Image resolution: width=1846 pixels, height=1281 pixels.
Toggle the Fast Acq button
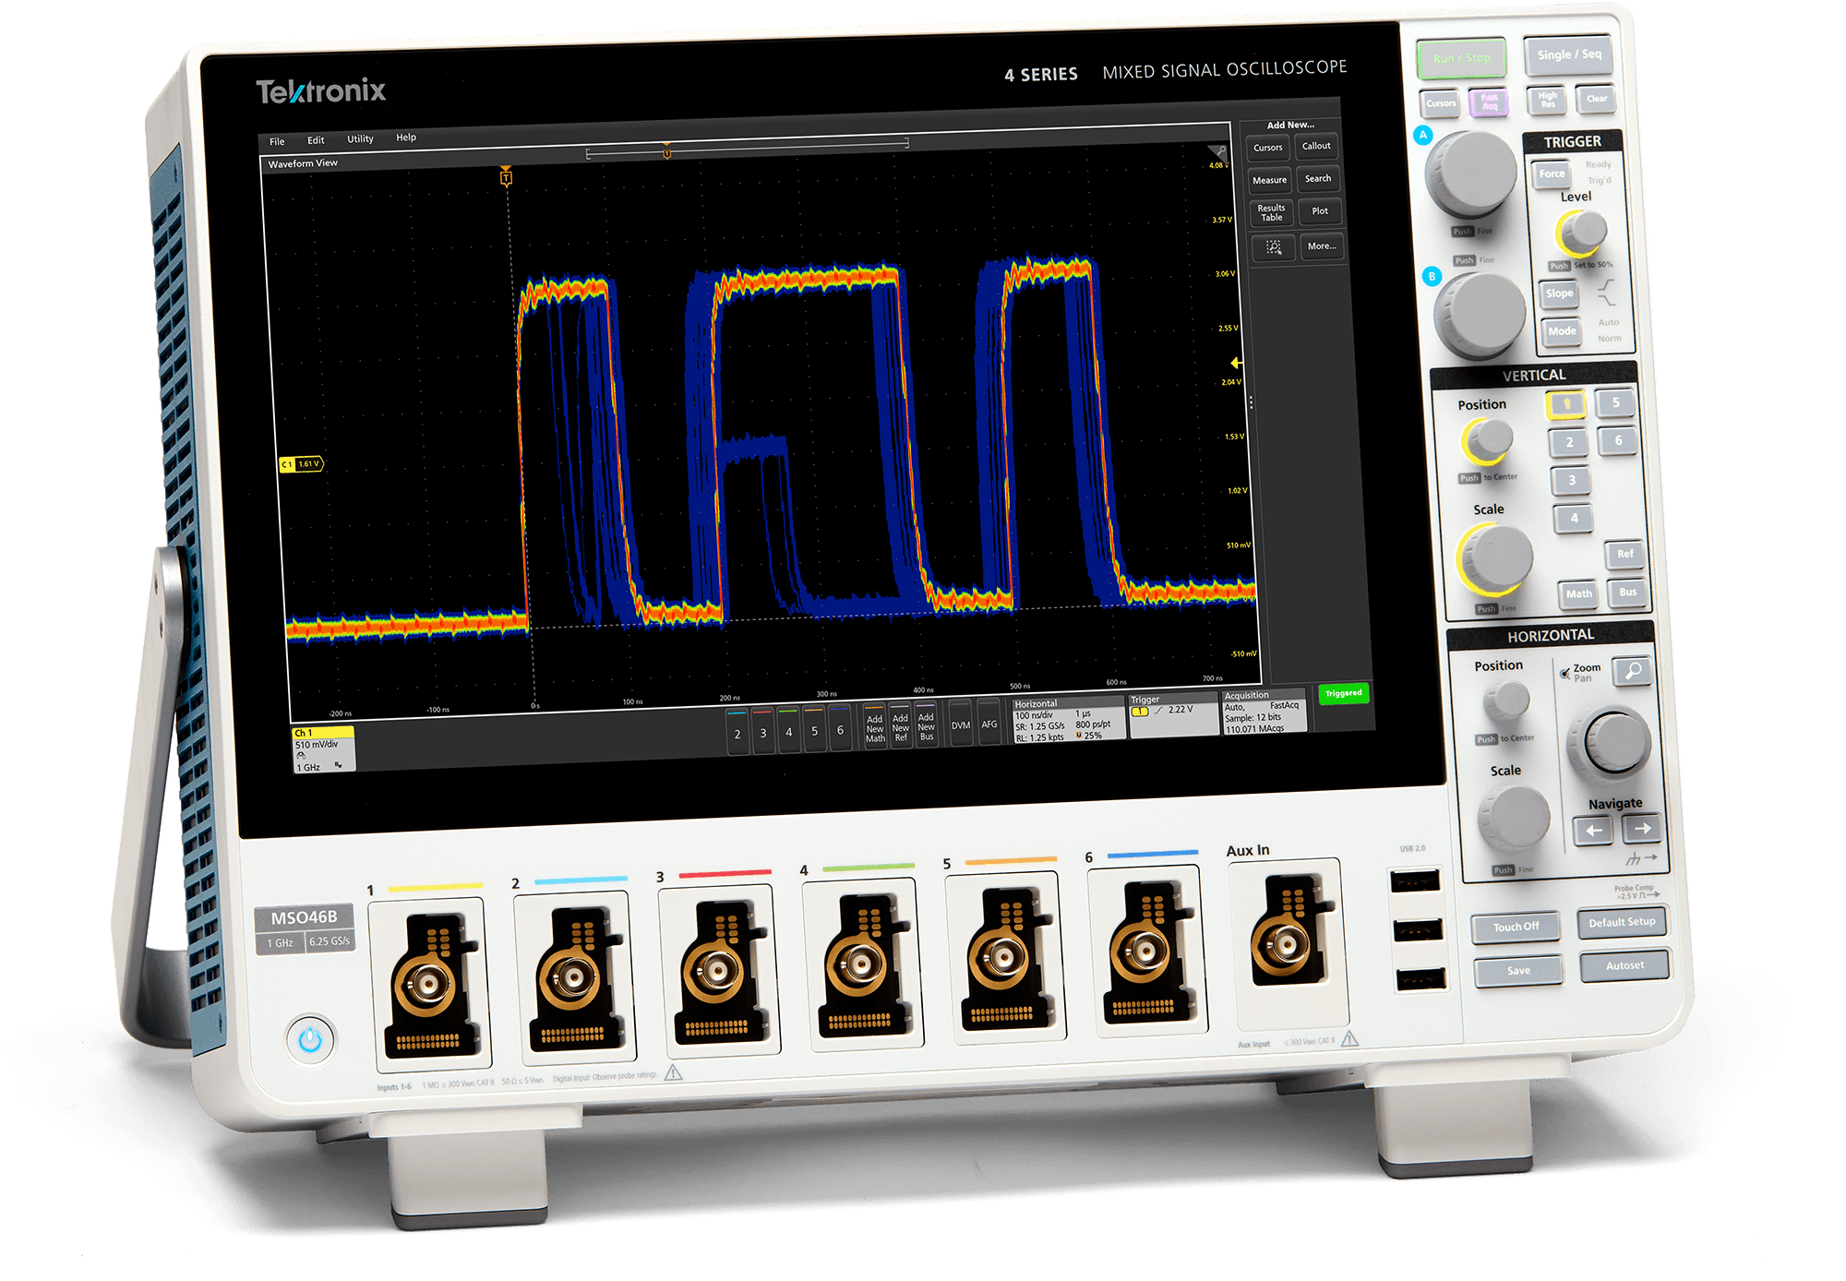coord(1489,102)
